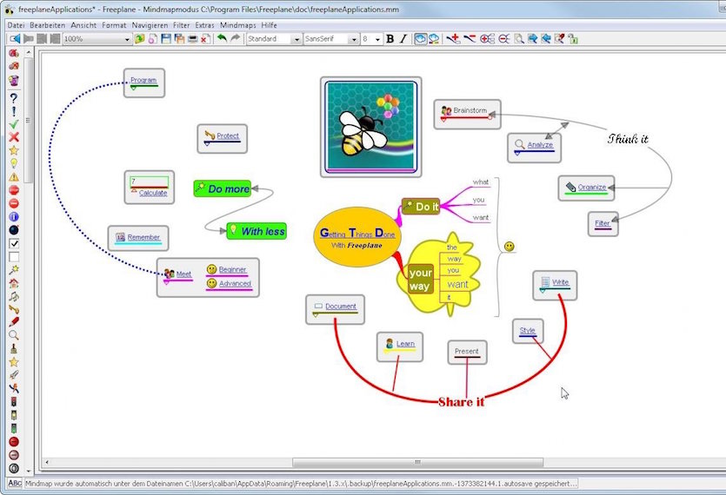The width and height of the screenshot is (726, 495).
Task: Click the new child node icon with red plus
Action: [453, 39]
